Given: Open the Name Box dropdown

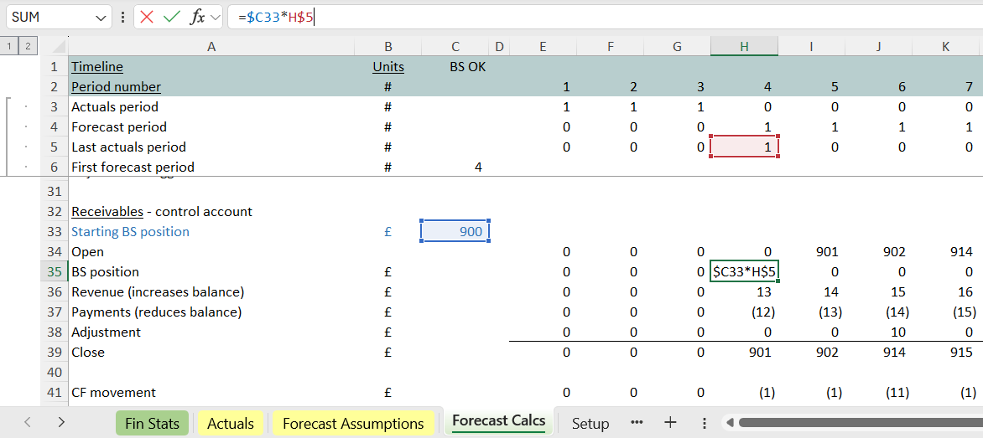Looking at the screenshot, I should click(x=101, y=17).
